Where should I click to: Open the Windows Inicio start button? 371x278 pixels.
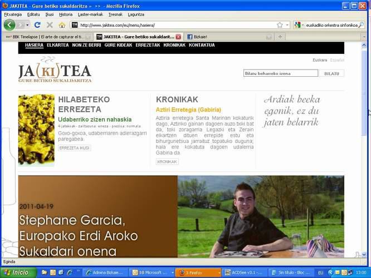(18, 272)
